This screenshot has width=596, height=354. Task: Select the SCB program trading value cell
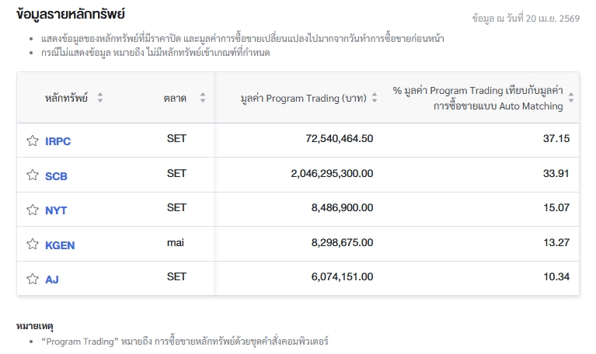[332, 174]
